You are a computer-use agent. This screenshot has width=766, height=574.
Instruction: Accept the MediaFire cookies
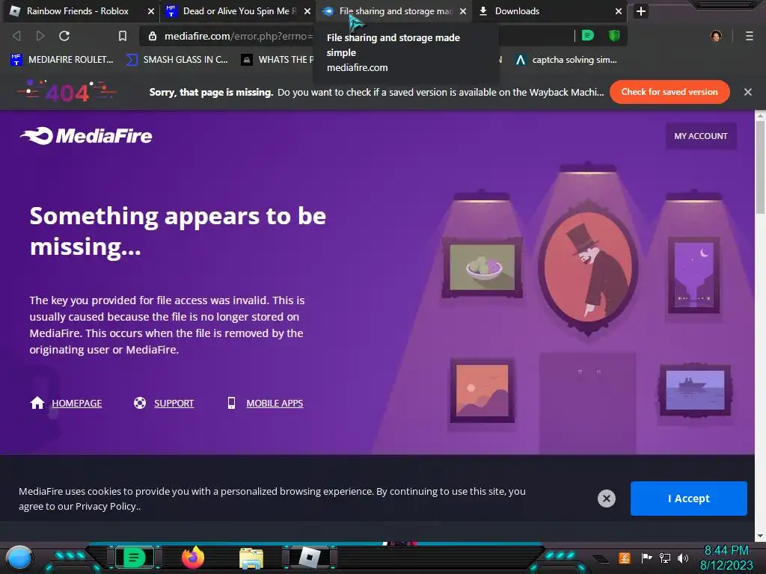688,499
